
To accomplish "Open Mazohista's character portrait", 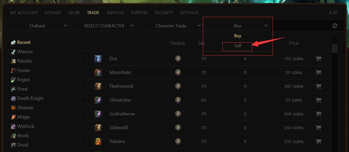I will click(98, 73).
